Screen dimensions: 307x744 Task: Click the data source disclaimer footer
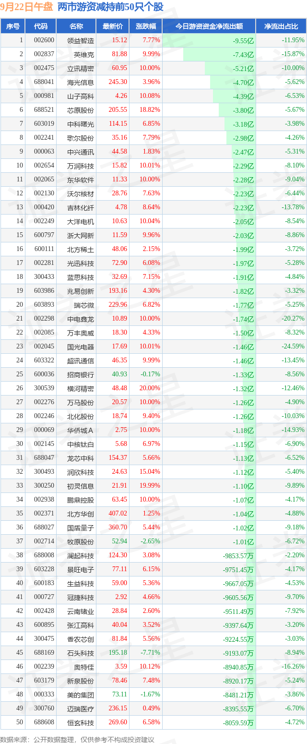78,740
